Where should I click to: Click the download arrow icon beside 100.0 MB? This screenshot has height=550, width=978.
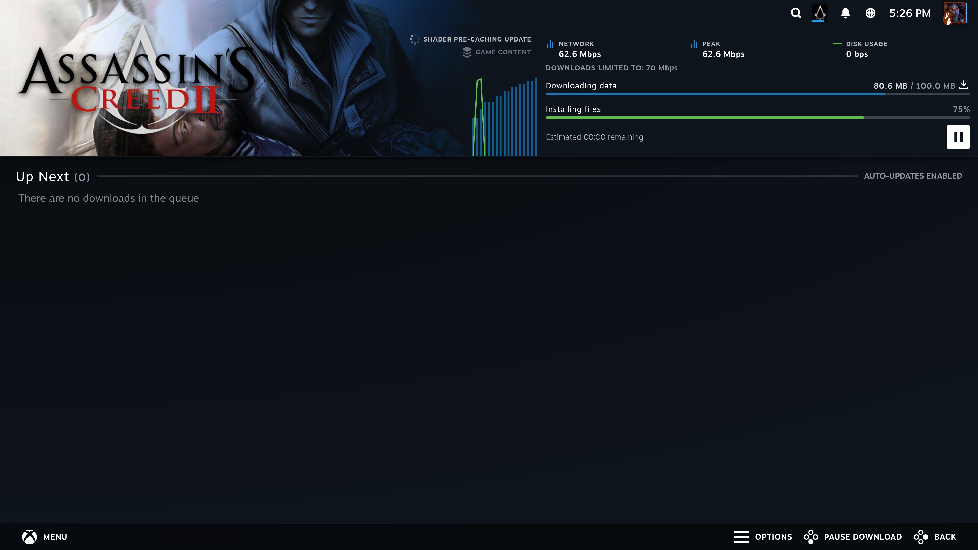tap(963, 85)
